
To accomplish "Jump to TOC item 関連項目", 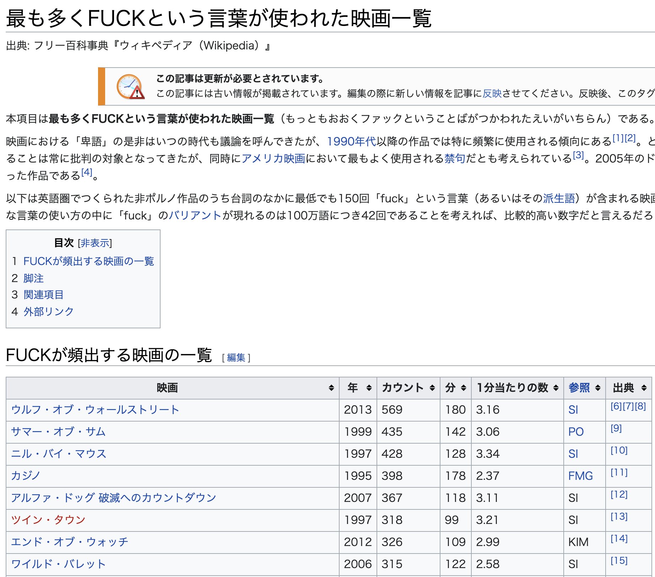I will coord(44,295).
